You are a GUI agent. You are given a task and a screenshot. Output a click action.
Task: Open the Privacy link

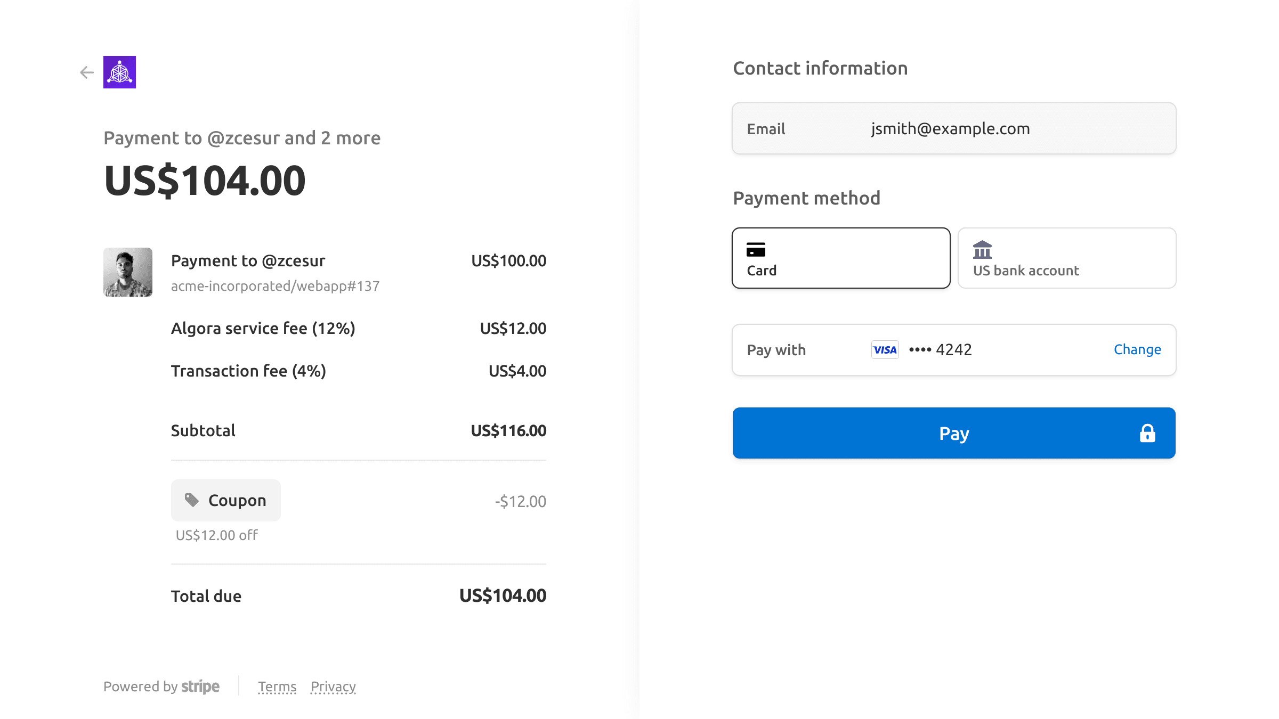point(333,687)
